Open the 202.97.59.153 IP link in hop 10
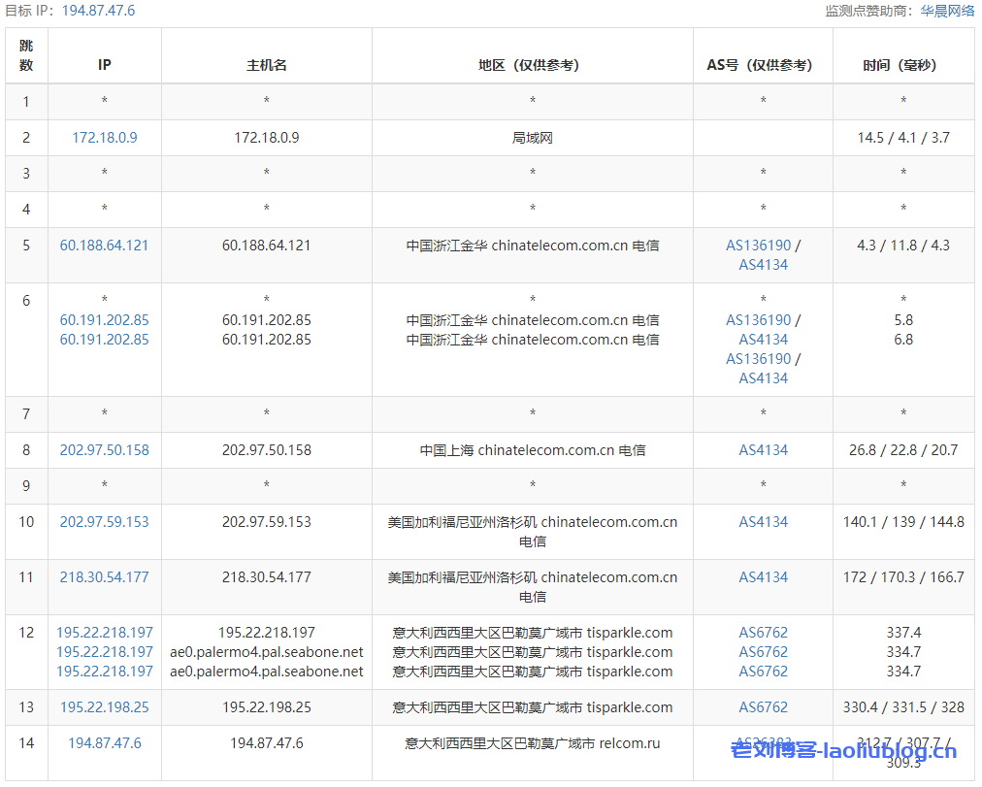 105,522
